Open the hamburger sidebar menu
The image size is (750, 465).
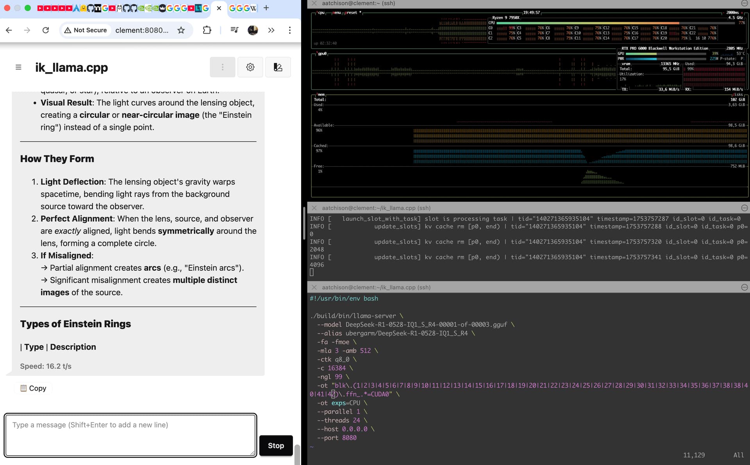click(18, 67)
